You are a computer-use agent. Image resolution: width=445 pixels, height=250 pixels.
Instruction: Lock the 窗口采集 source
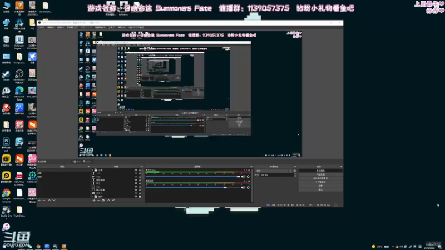pos(140,190)
